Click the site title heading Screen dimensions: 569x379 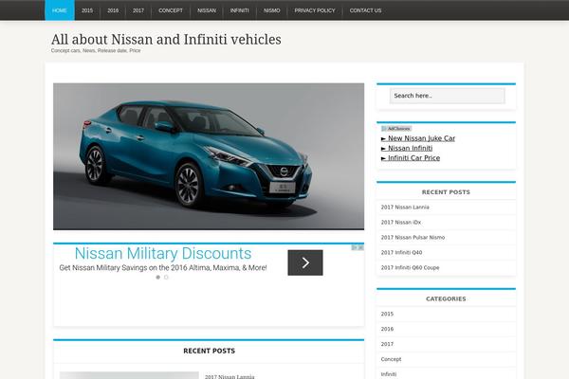pyautogui.click(x=166, y=39)
